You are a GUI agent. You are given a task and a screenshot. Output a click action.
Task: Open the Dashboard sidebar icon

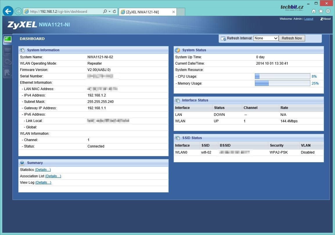point(8,39)
